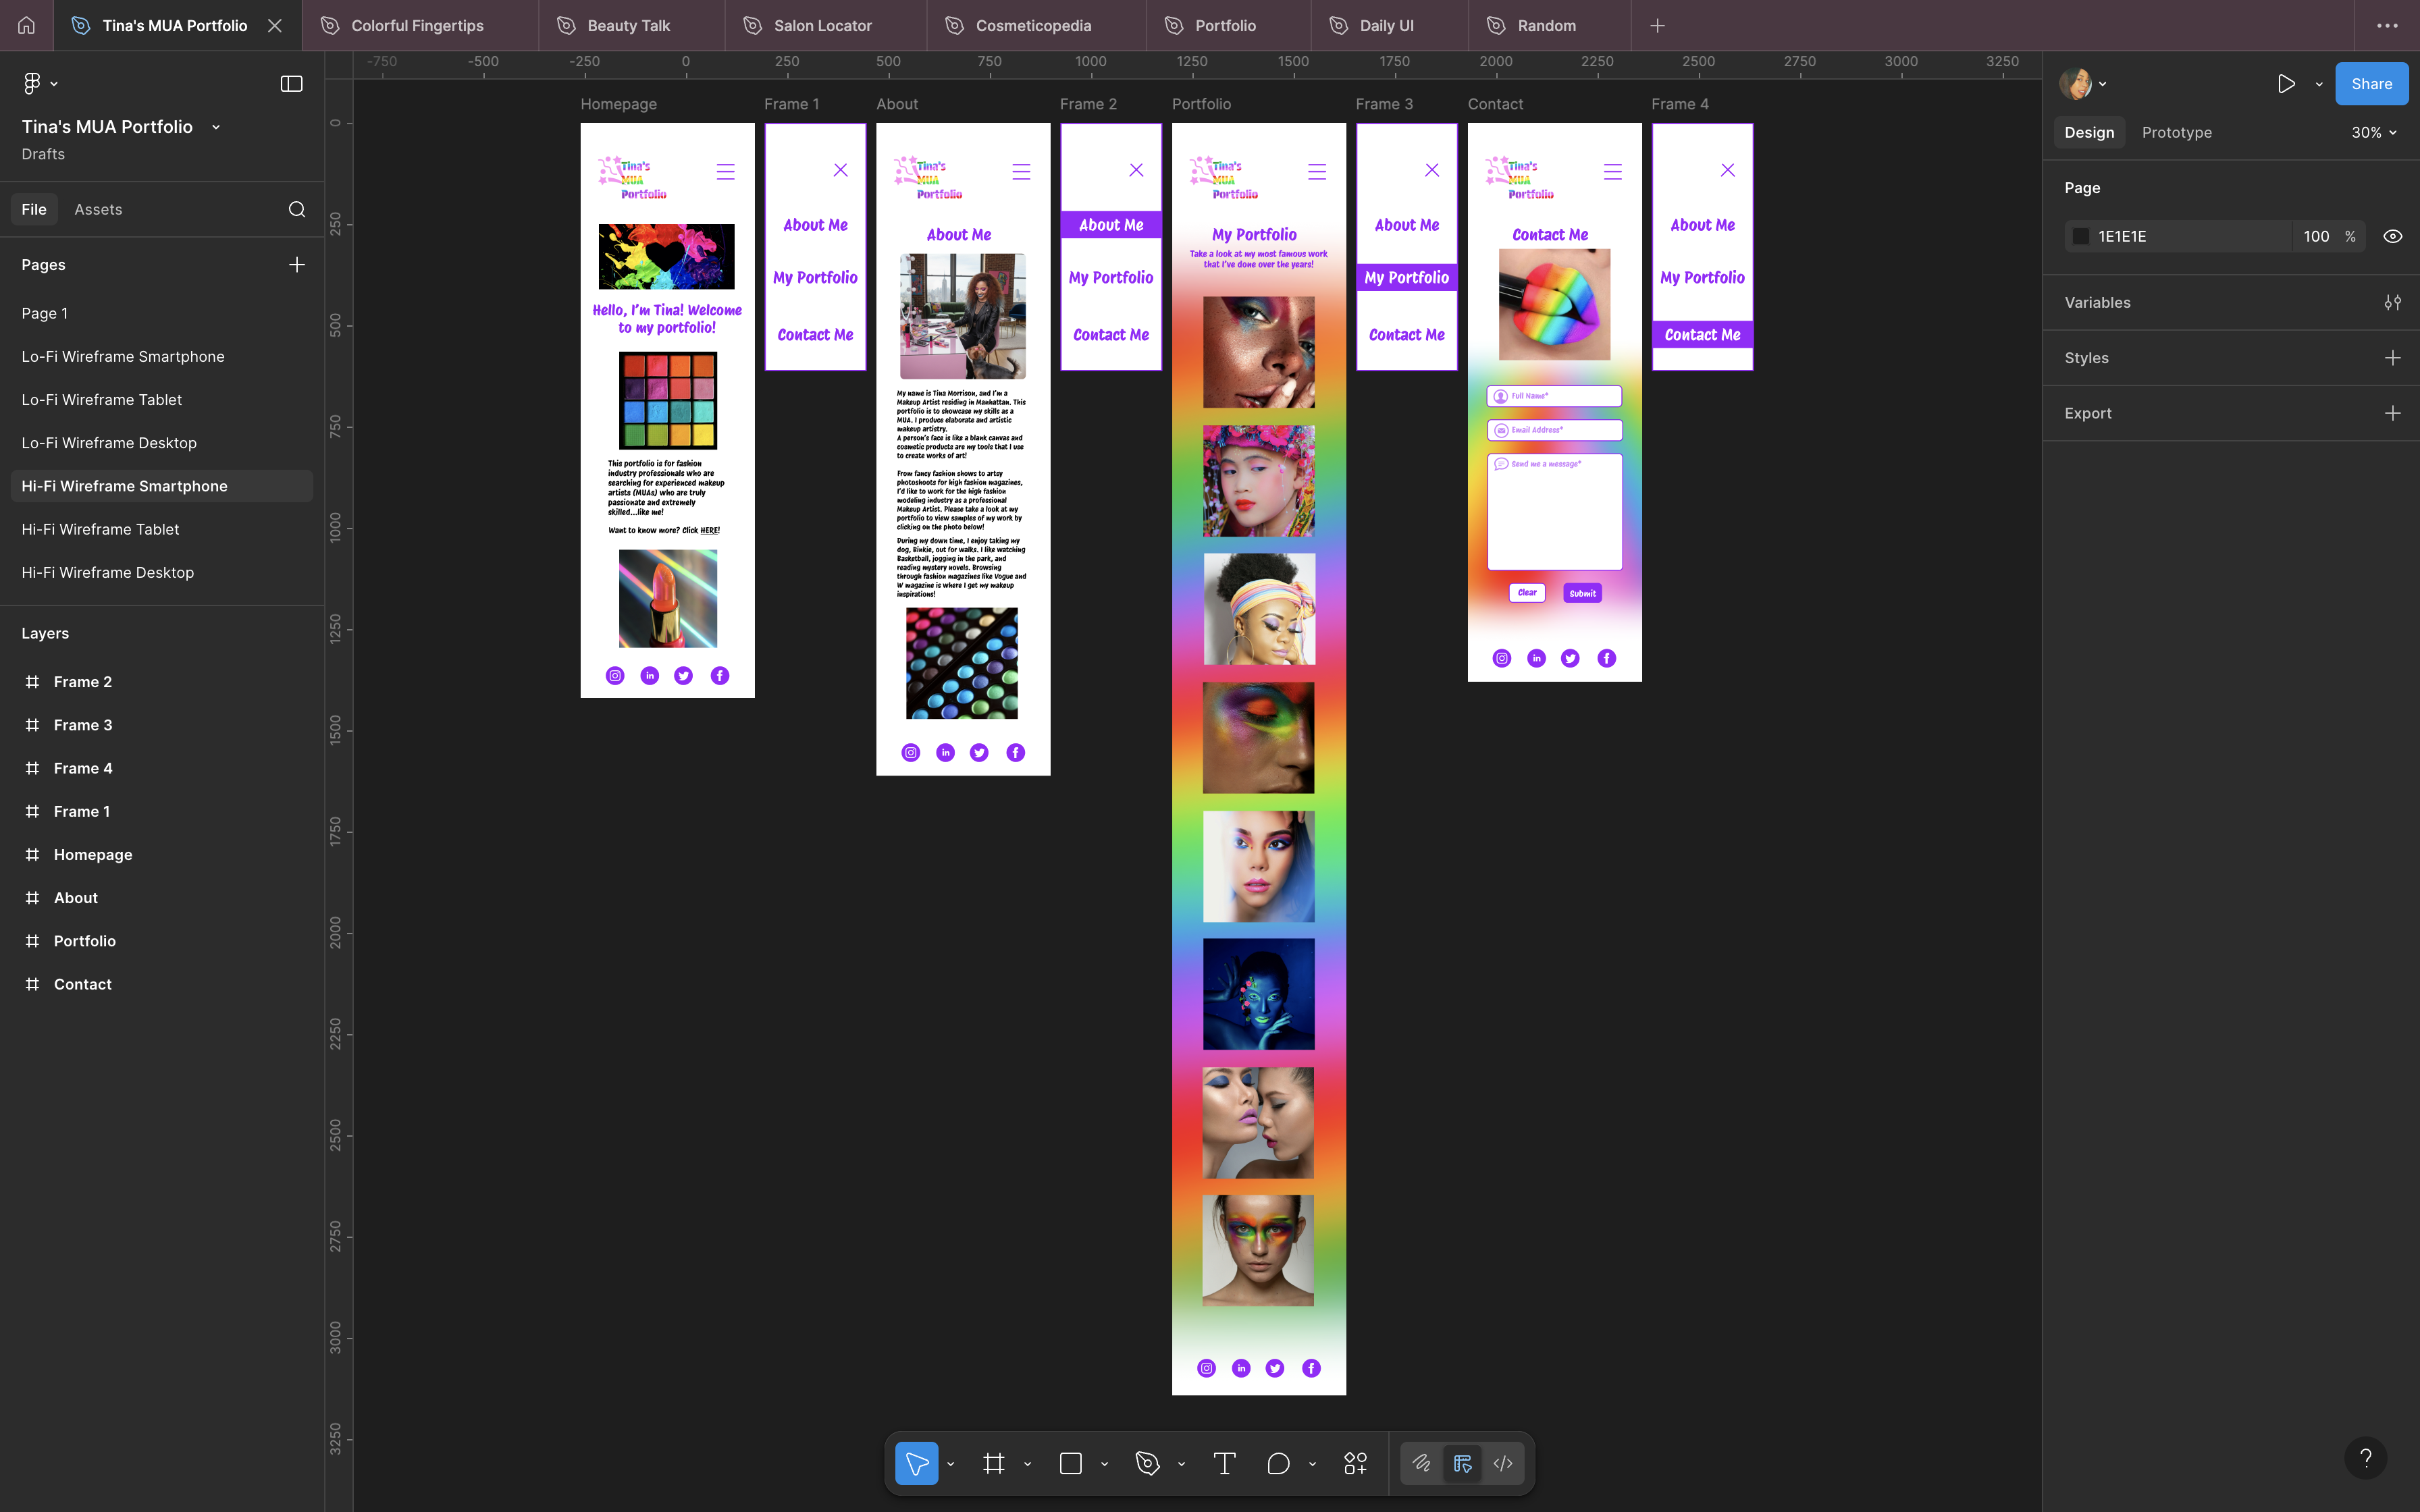This screenshot has height=1512, width=2420.
Task: Open the Figma main menu dropdown
Action: 40,84
